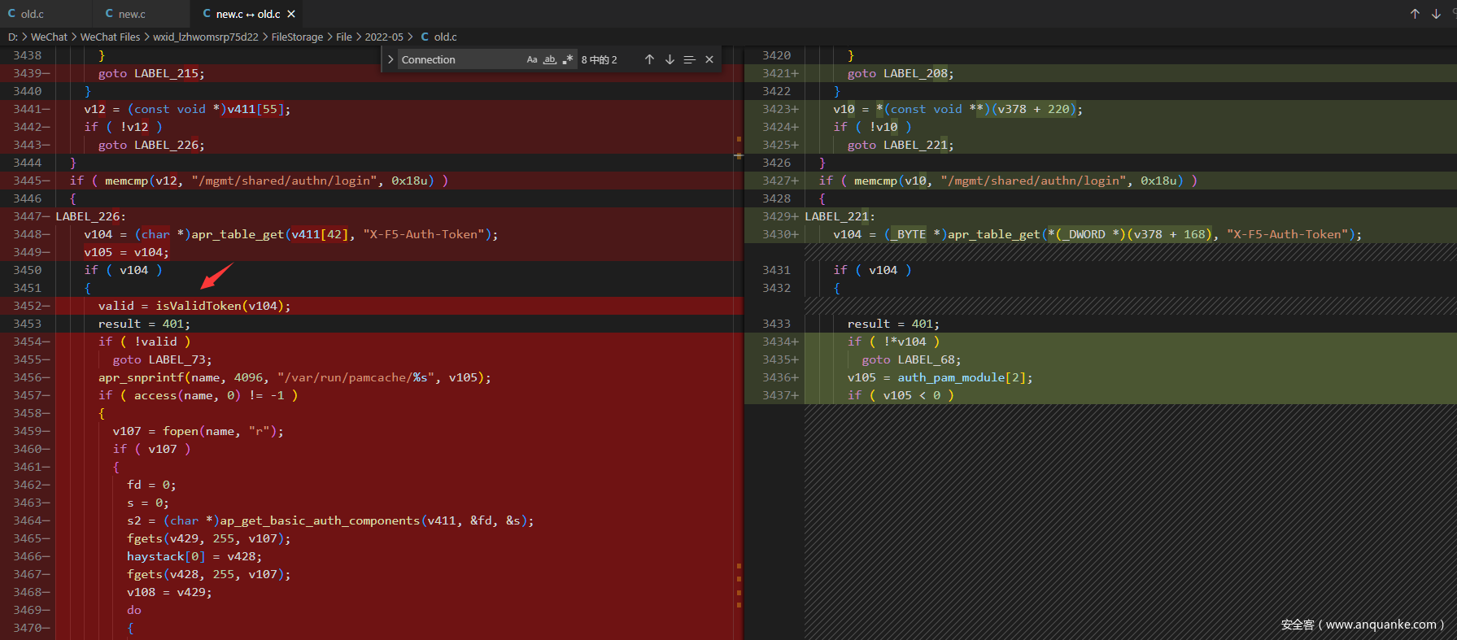Screen dimensions: 1457x640
Task: Click the old.c breadcrumb file link
Action: coord(445,37)
